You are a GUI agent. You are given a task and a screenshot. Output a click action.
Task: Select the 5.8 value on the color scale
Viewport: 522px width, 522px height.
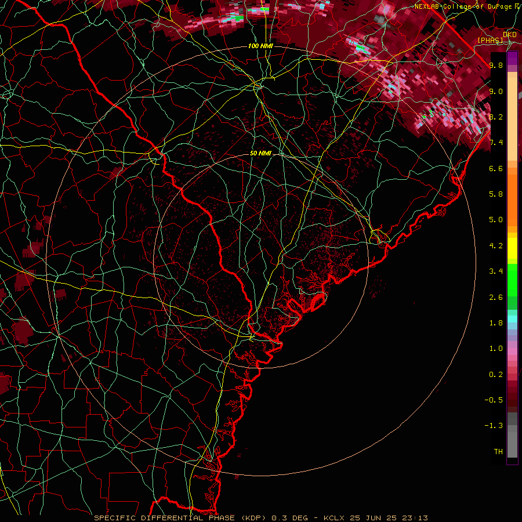click(496, 194)
